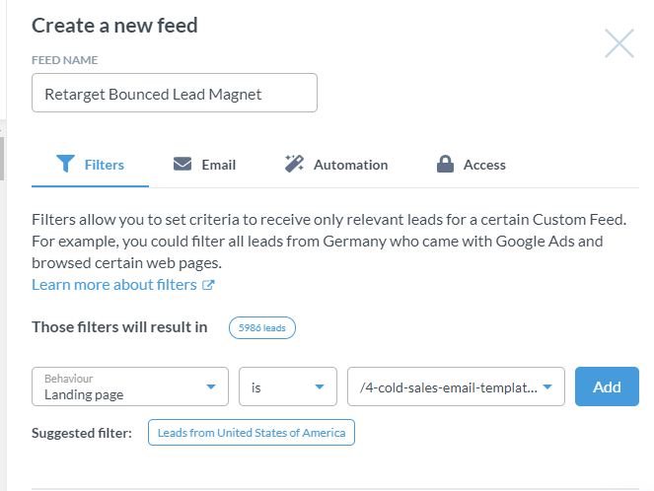Click the magic wand Automation icon
This screenshot has width=654, height=491.
294,164
